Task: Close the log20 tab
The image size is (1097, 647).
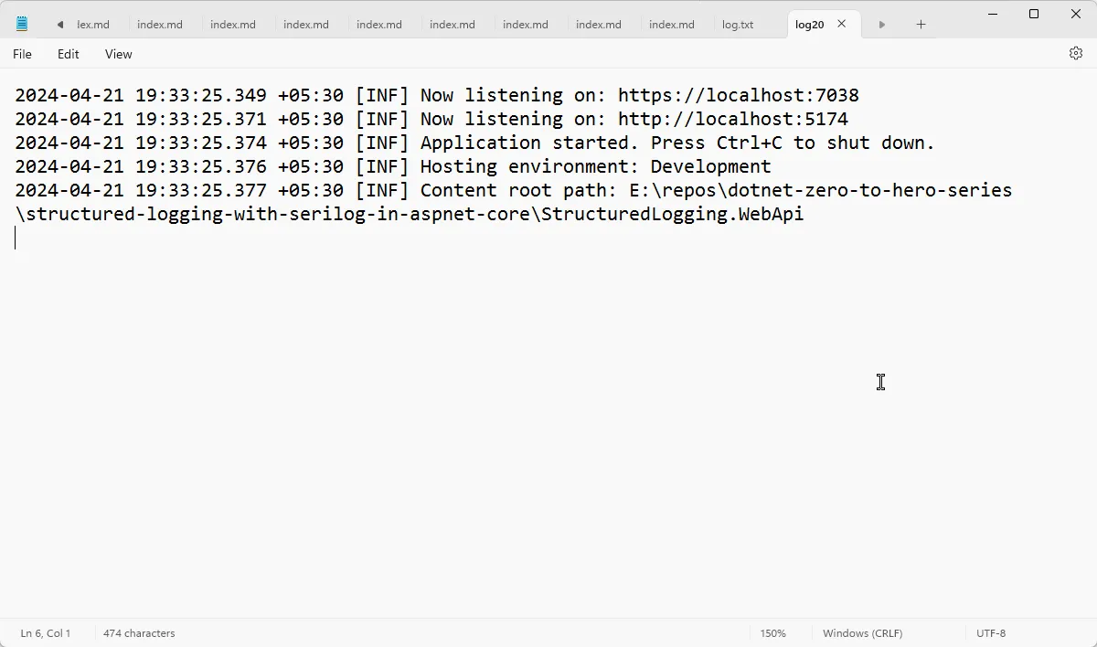Action: coord(841,24)
